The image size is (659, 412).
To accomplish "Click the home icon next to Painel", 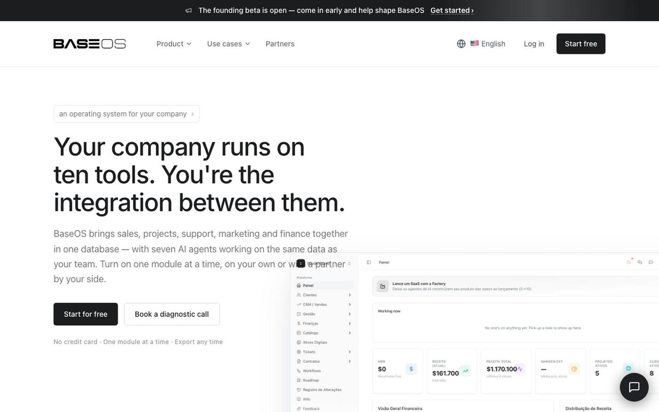I will coord(299,285).
